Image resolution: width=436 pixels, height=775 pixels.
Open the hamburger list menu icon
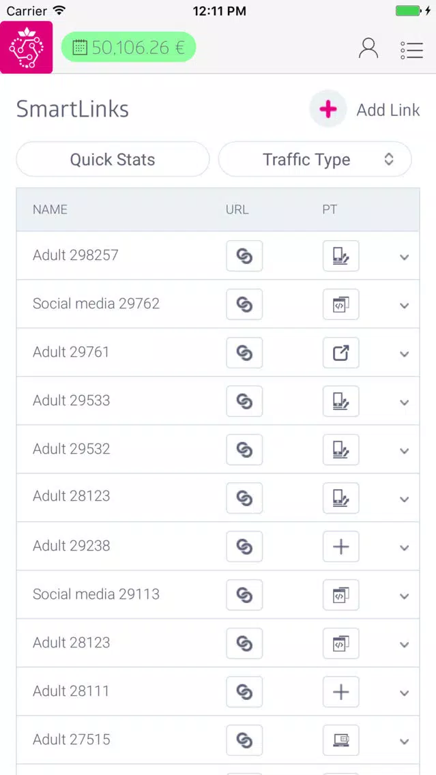tap(412, 50)
